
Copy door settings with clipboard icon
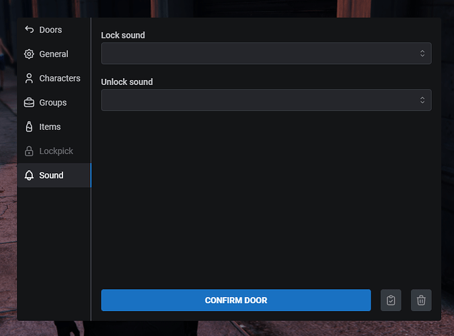[x=391, y=300]
